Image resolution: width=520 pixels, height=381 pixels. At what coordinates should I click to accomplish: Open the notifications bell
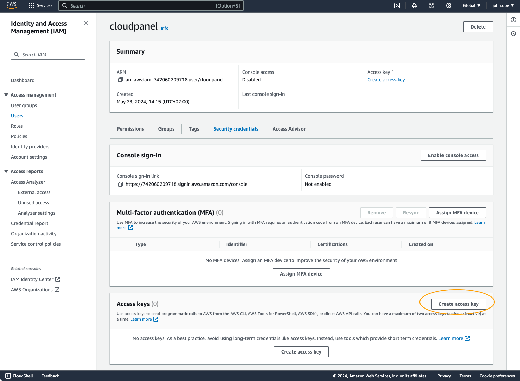coord(414,5)
